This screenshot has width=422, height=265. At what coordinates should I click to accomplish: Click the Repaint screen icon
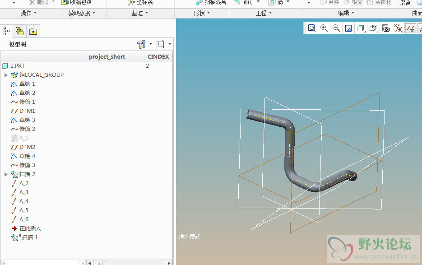pyautogui.click(x=348, y=28)
